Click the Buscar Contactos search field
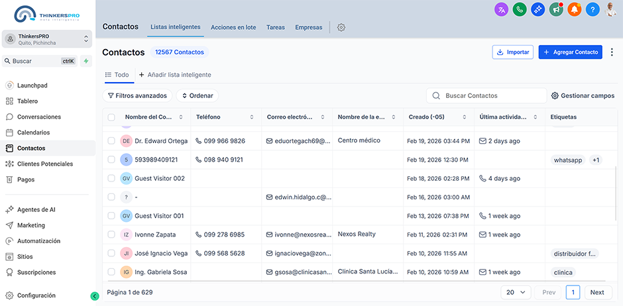The width and height of the screenshot is (623, 306). pos(486,96)
